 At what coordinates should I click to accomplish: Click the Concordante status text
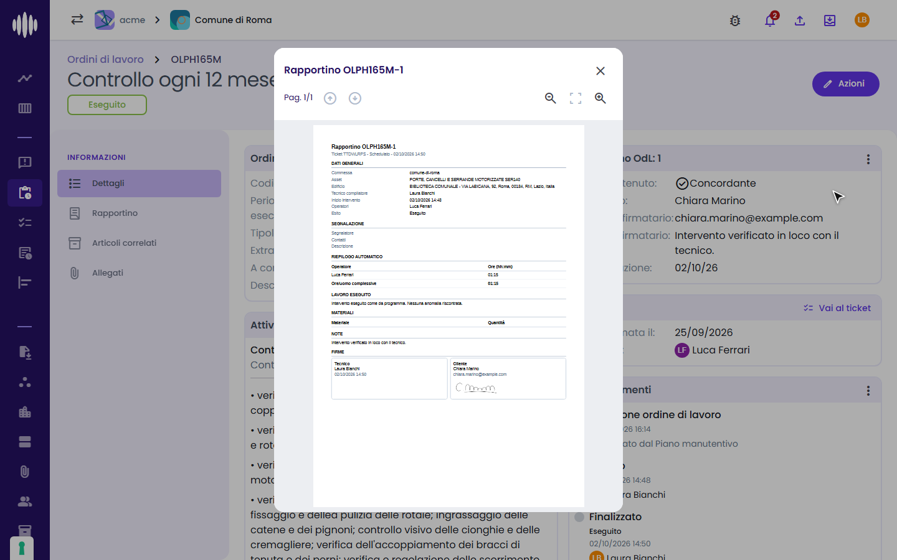[723, 184]
